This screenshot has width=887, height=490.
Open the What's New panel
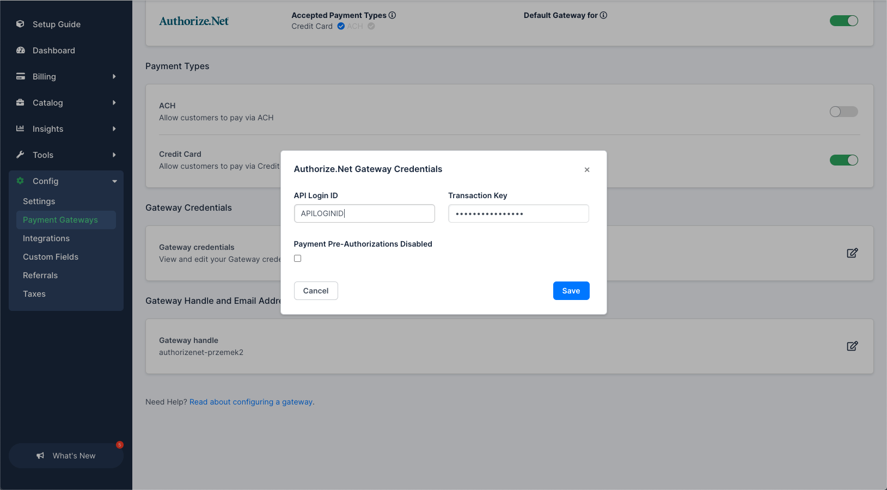pyautogui.click(x=66, y=456)
